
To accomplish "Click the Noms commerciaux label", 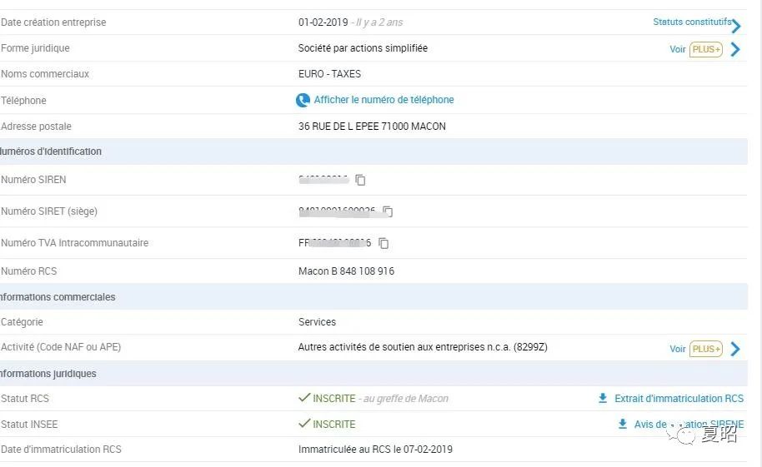I will coord(45,74).
